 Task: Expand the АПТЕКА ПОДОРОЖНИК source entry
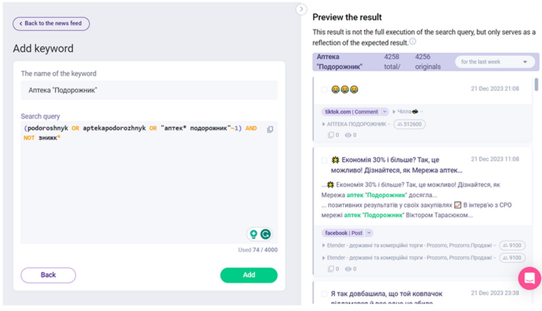[356, 124]
